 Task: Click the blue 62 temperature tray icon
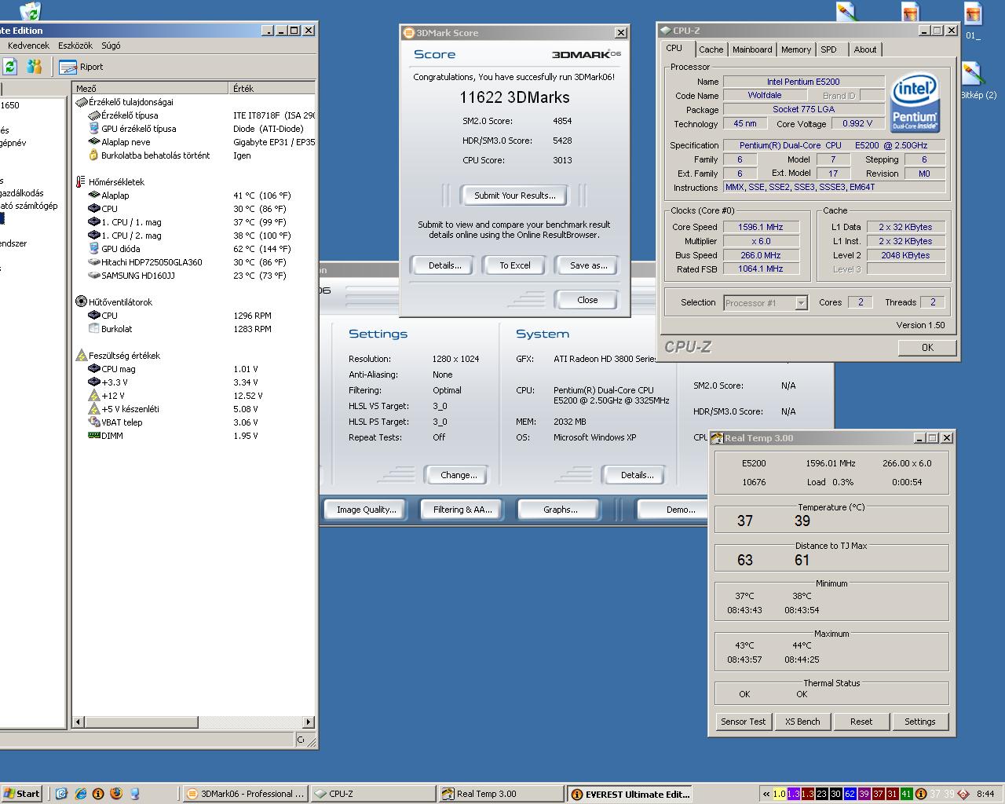[x=850, y=794]
